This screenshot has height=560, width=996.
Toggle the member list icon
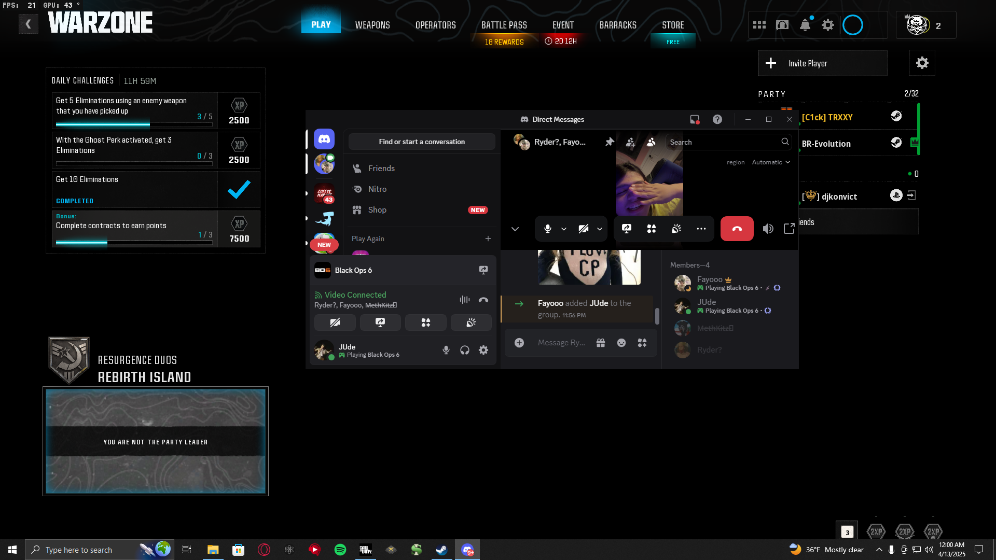click(651, 142)
